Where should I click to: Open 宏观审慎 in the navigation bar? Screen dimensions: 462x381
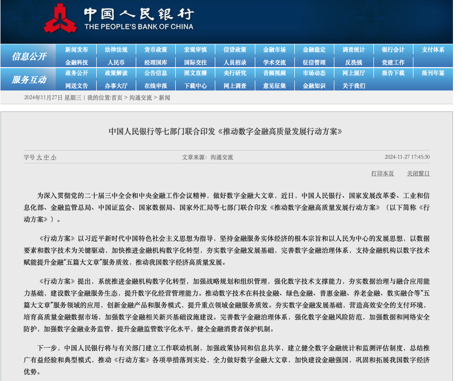[195, 50]
